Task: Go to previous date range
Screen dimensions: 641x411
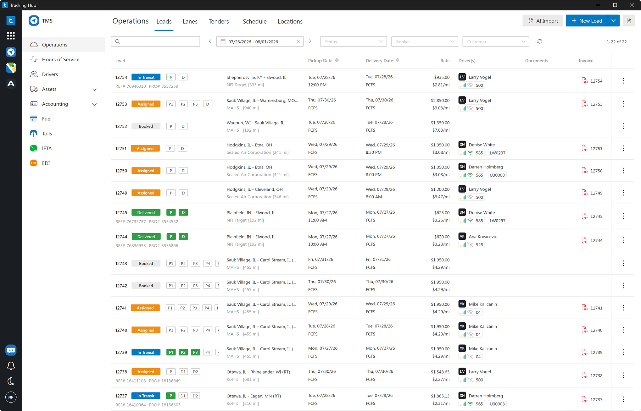Action: click(210, 41)
